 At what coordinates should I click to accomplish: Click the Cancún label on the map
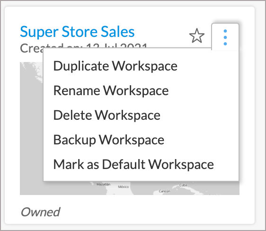(164, 191)
